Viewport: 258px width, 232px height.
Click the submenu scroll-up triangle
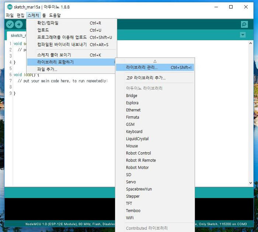tap(155, 61)
